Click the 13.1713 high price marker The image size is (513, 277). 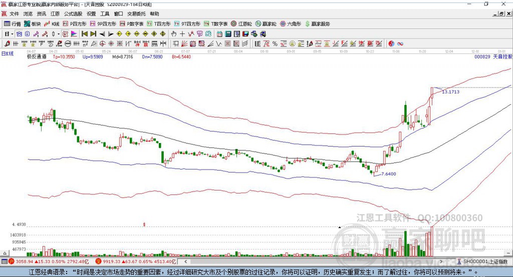(x=450, y=92)
